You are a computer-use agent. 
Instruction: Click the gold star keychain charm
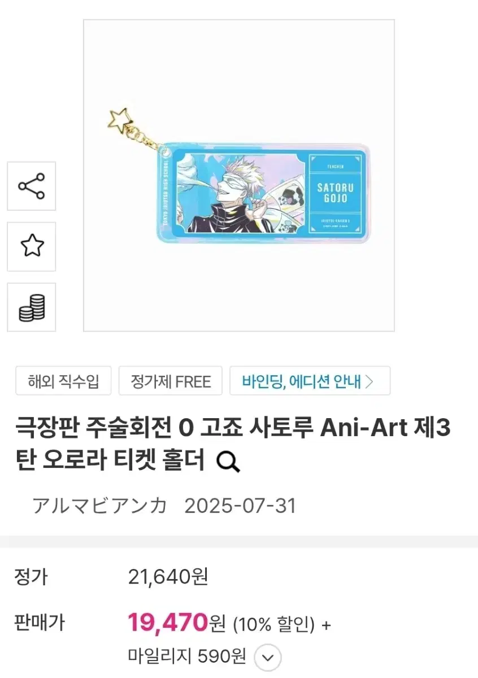pyautogui.click(x=120, y=118)
